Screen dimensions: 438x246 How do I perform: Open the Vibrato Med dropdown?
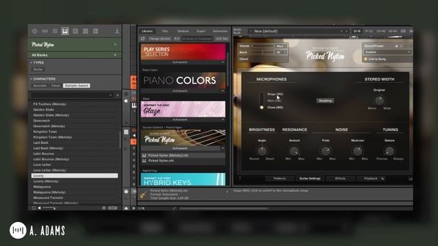coord(281,46)
